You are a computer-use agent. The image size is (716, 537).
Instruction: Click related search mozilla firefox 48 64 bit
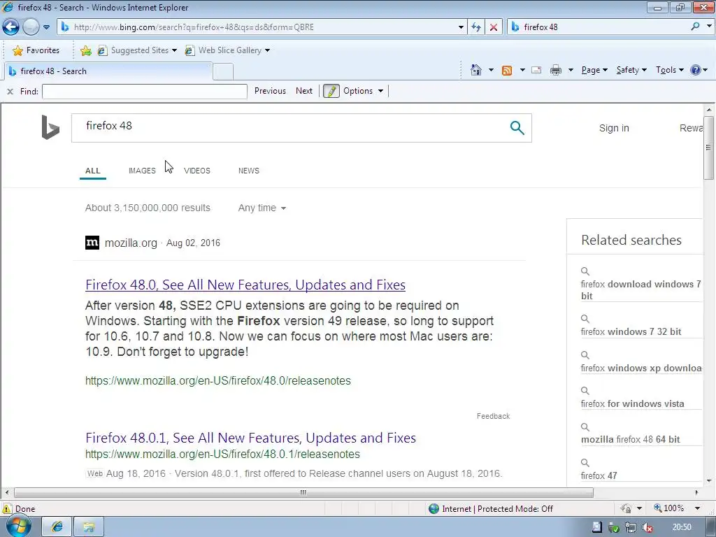click(630, 439)
